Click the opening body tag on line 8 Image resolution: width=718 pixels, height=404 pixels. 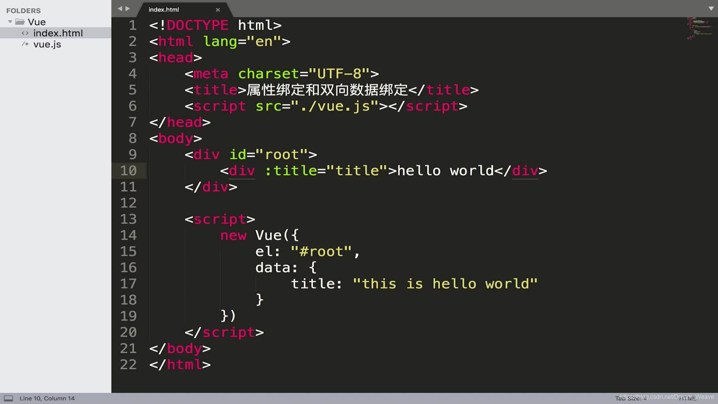(x=176, y=138)
